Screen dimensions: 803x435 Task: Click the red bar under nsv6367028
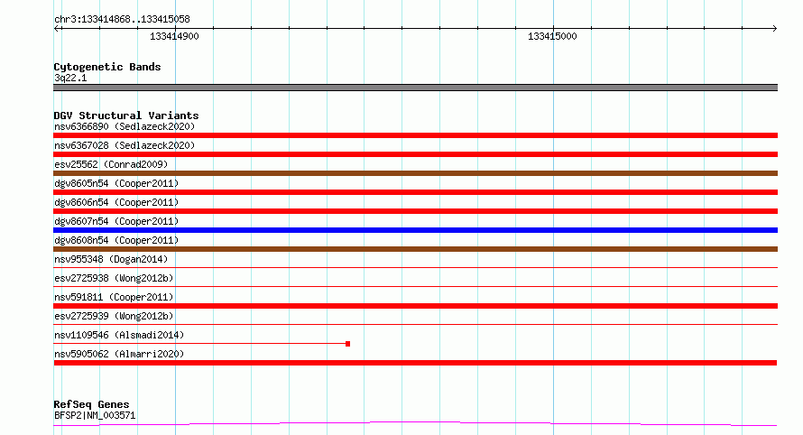[x=415, y=154]
